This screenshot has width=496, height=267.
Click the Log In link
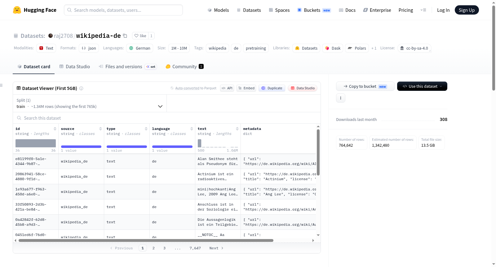click(443, 10)
